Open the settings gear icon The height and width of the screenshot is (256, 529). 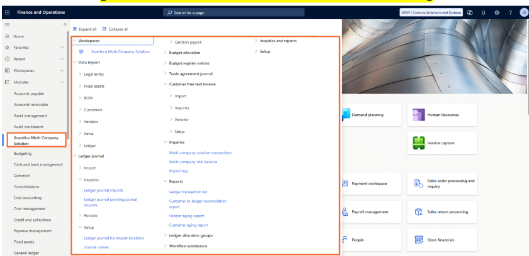coord(497,13)
